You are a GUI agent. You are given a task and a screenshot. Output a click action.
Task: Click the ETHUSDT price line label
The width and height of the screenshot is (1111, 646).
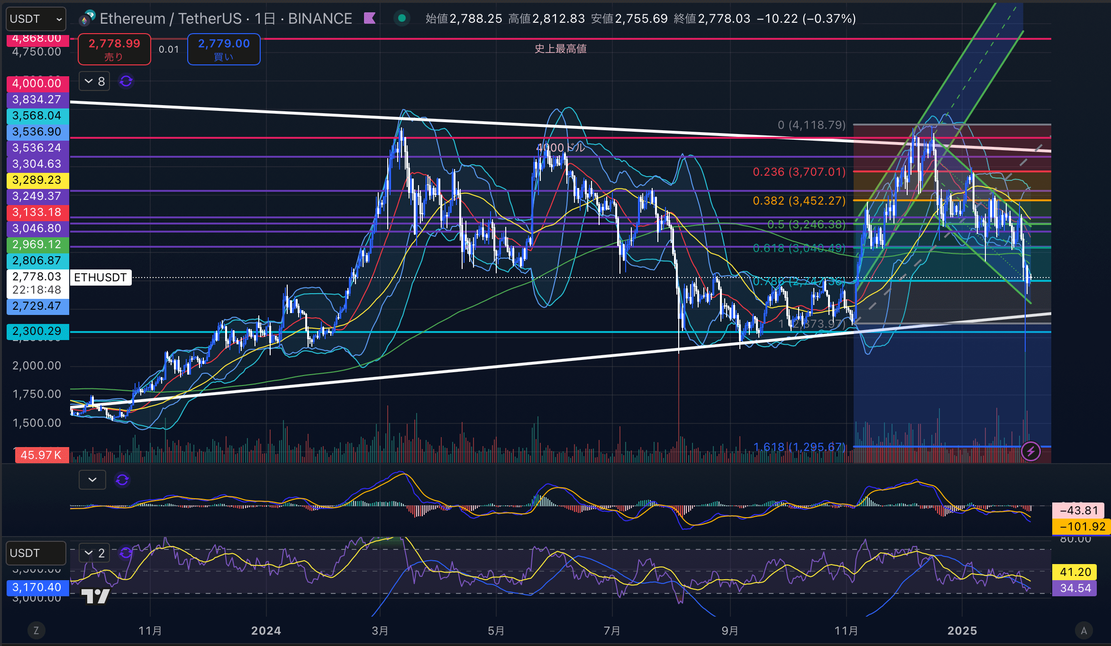(x=100, y=278)
